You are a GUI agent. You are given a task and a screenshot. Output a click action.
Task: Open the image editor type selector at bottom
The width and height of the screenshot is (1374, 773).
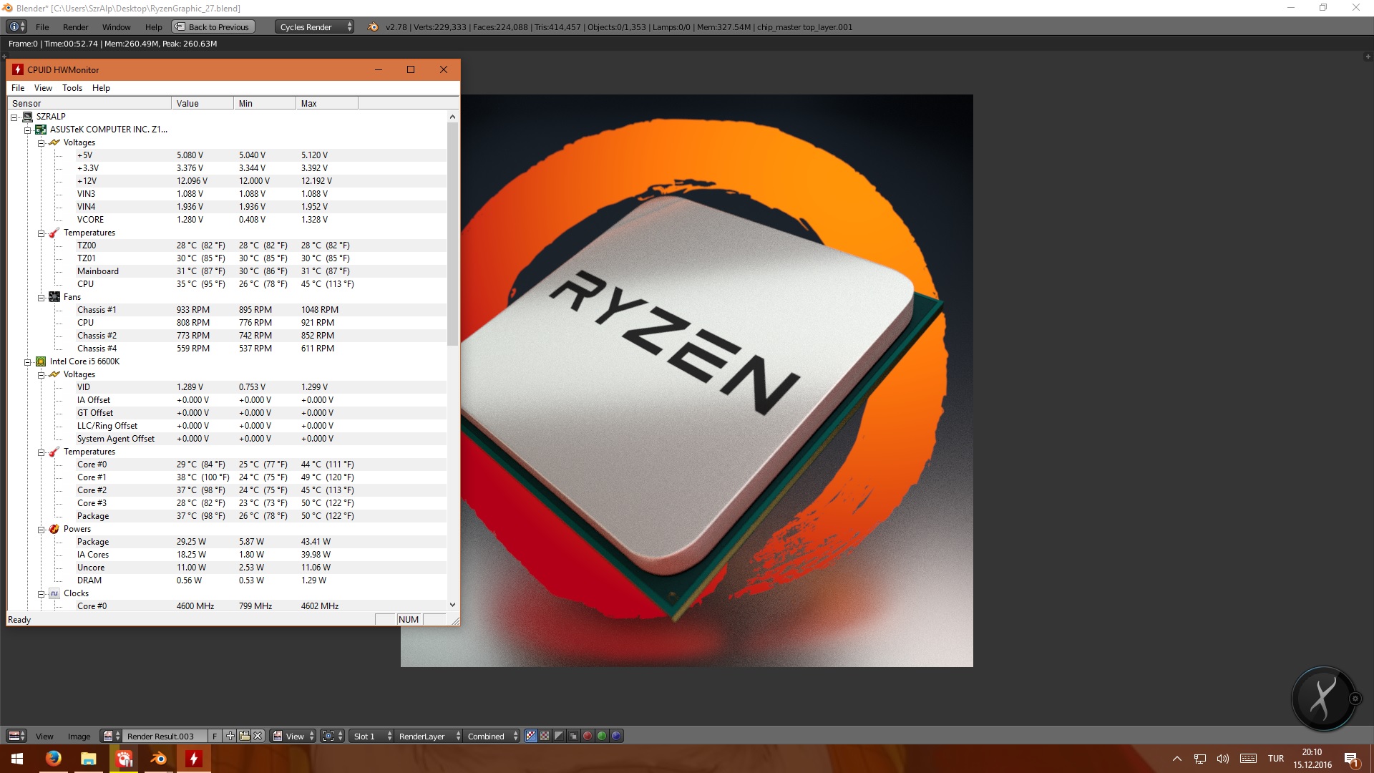click(16, 736)
